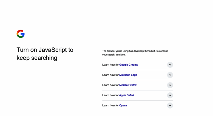This screenshot has height=116, width=213.
Task: Click "Learn how for" text before Microsoft Edge
Action: [110, 75]
